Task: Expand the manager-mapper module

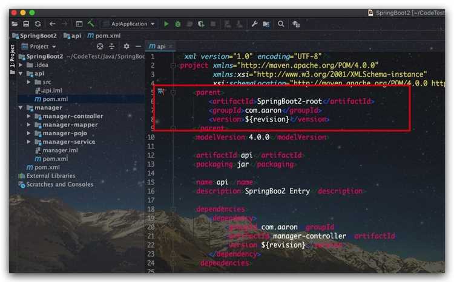Action: [28, 125]
